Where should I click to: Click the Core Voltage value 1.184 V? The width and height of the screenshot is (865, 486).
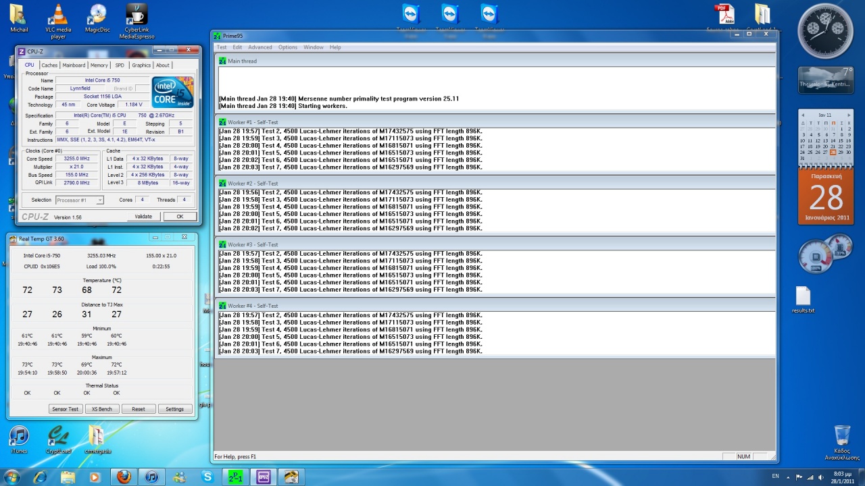(x=134, y=105)
